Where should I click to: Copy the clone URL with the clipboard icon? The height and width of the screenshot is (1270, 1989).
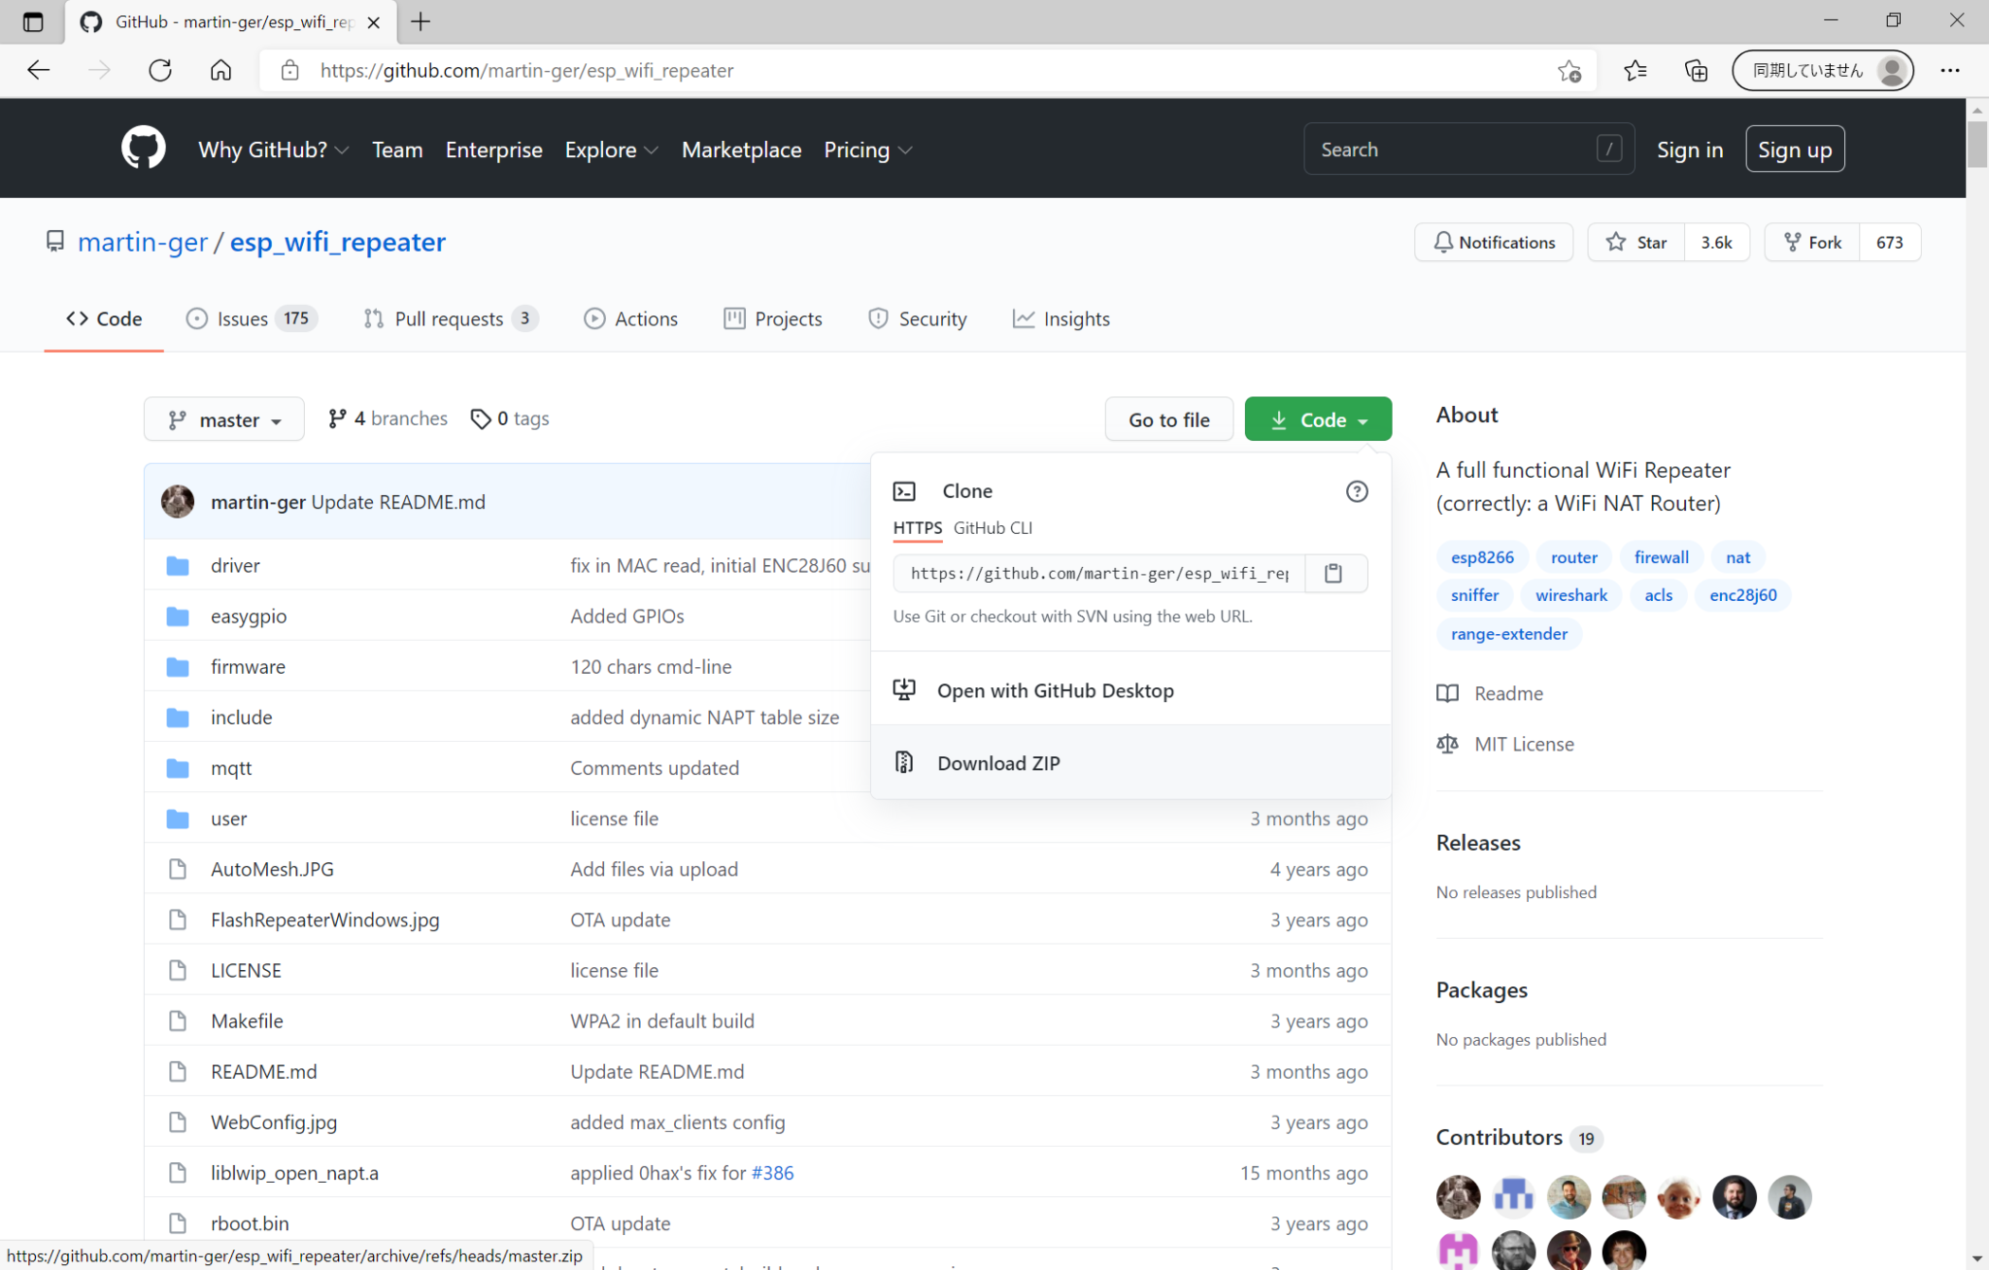pos(1334,573)
